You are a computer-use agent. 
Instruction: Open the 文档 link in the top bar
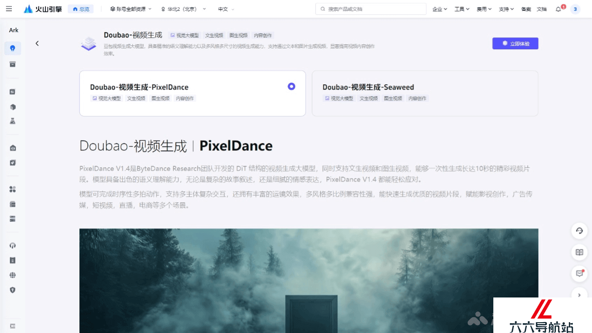(542, 9)
